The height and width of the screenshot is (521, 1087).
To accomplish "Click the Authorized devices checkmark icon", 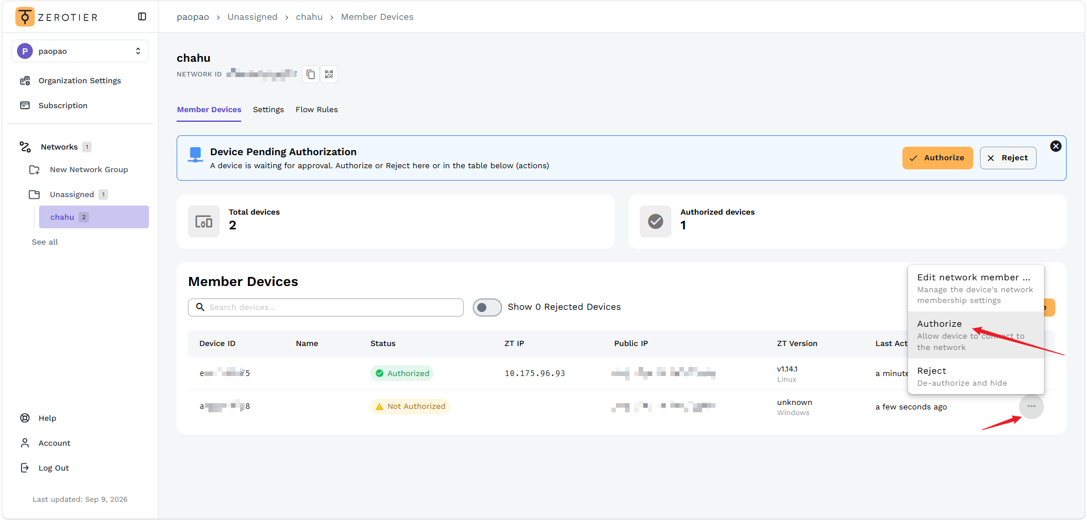I will [656, 221].
